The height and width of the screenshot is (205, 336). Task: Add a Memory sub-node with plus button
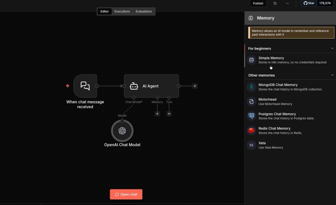tap(157, 114)
